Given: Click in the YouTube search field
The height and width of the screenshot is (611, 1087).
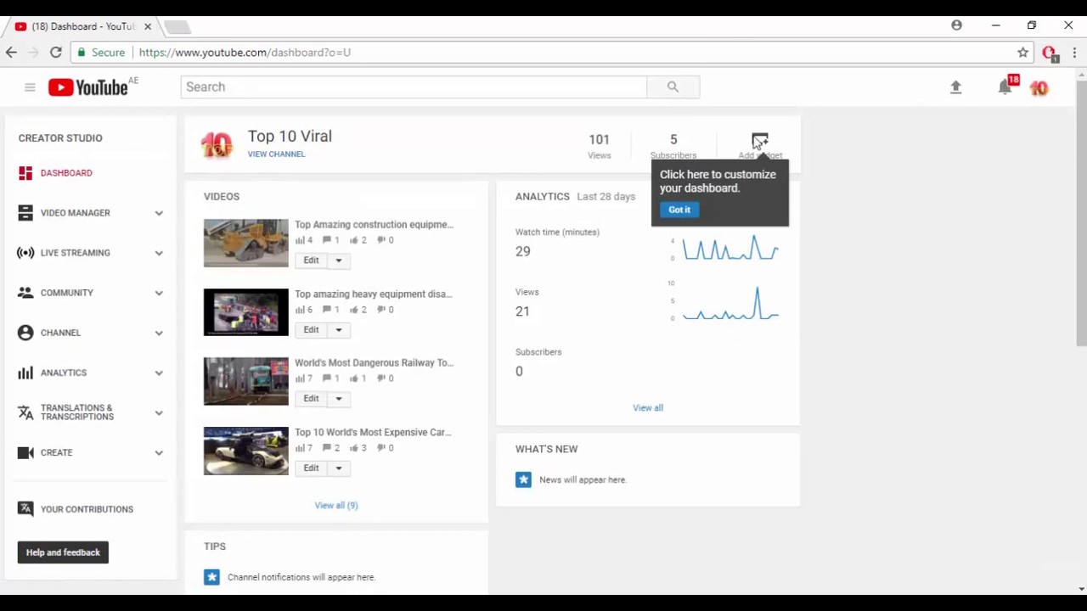Looking at the screenshot, I should [x=414, y=87].
